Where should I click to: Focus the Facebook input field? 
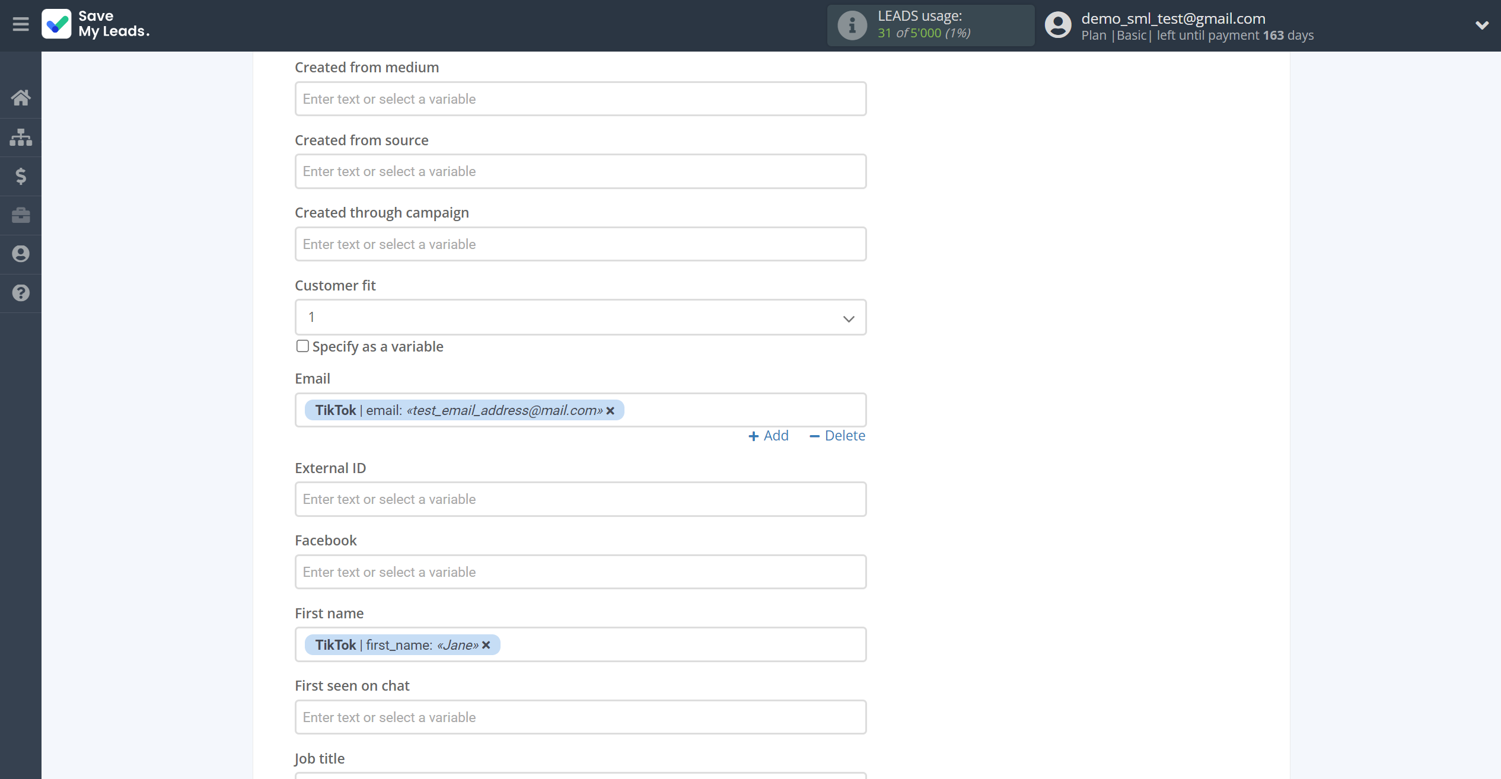point(581,572)
